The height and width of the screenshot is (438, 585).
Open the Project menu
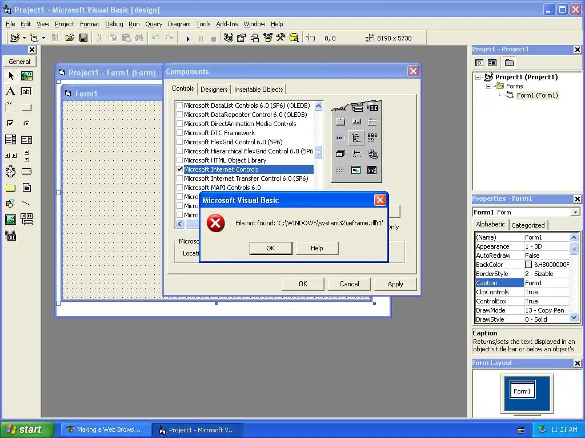[x=65, y=24]
